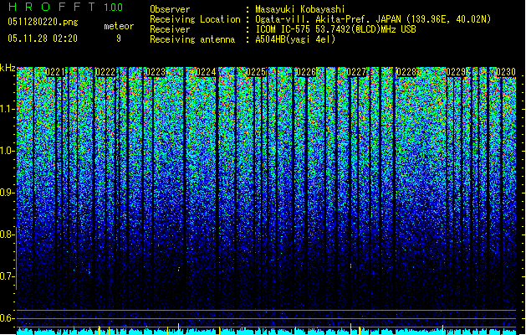Click the meteor count value 9
This screenshot has height=335, width=526.
tap(119, 39)
